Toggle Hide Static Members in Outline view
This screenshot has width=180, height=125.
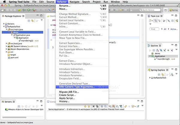coord(165,50)
